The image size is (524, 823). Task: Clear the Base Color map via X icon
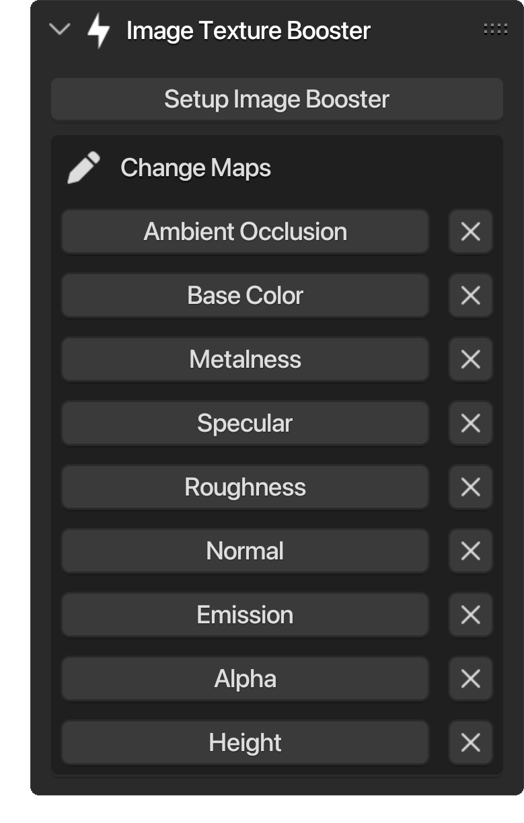[x=471, y=295]
